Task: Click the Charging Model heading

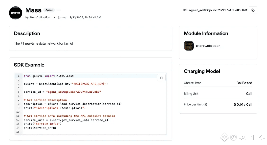Action: point(202,71)
